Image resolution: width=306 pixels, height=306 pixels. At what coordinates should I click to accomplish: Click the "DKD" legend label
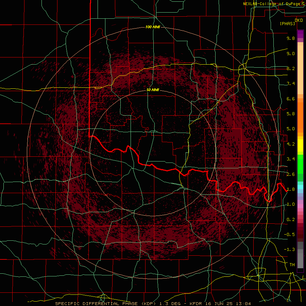(x=299, y=20)
